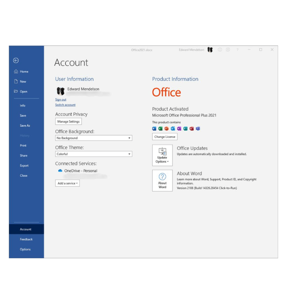
Task: Click the Product Activated heading
Action: pyautogui.click(x=170, y=109)
